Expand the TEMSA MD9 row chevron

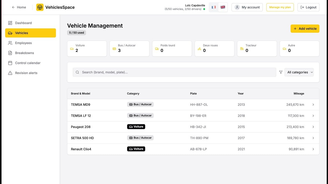(x=313, y=105)
